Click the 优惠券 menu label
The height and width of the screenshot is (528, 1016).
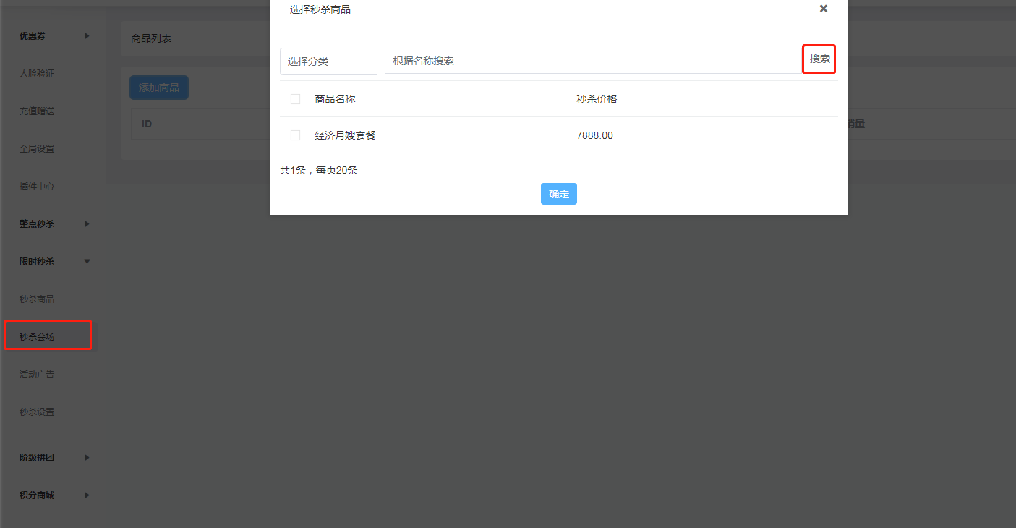pyautogui.click(x=33, y=35)
